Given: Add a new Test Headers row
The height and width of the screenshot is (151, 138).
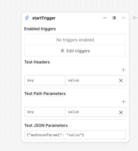Looking at the screenshot, I should [124, 70].
